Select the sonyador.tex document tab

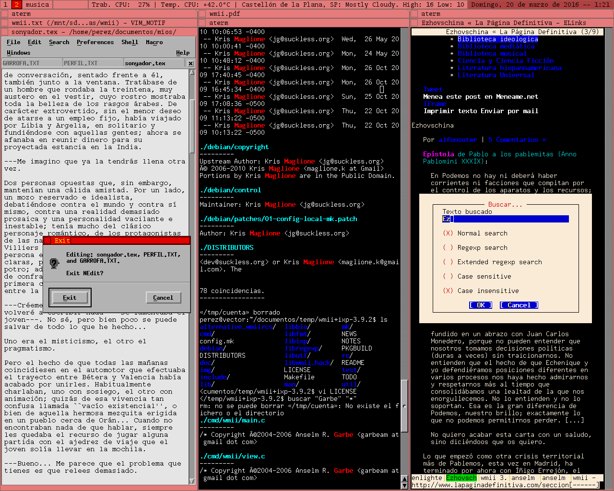click(154, 63)
